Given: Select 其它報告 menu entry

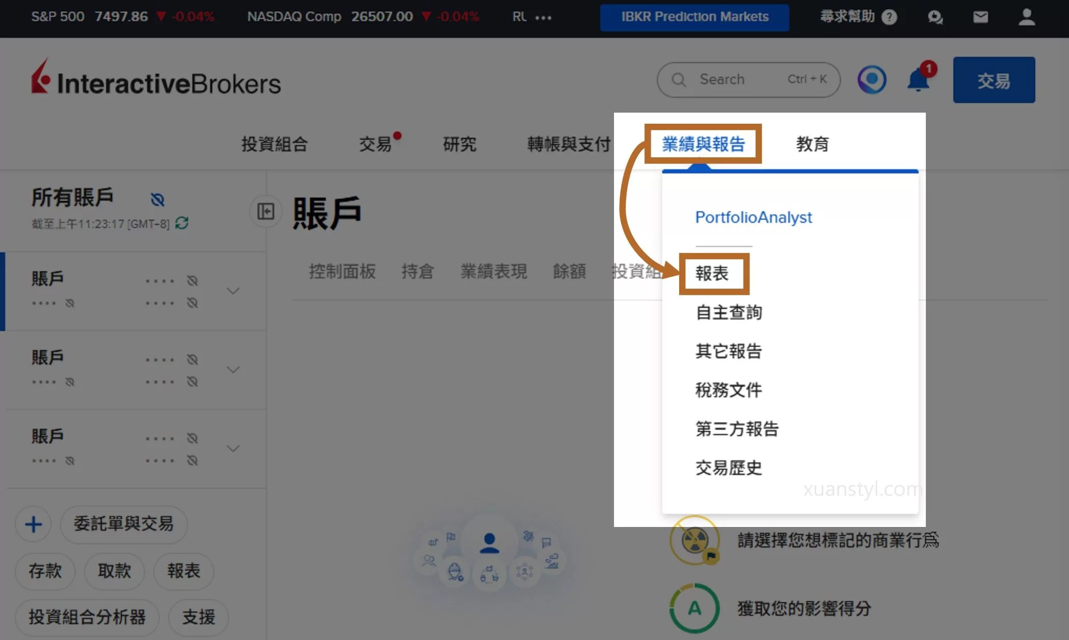Looking at the screenshot, I should pos(729,351).
